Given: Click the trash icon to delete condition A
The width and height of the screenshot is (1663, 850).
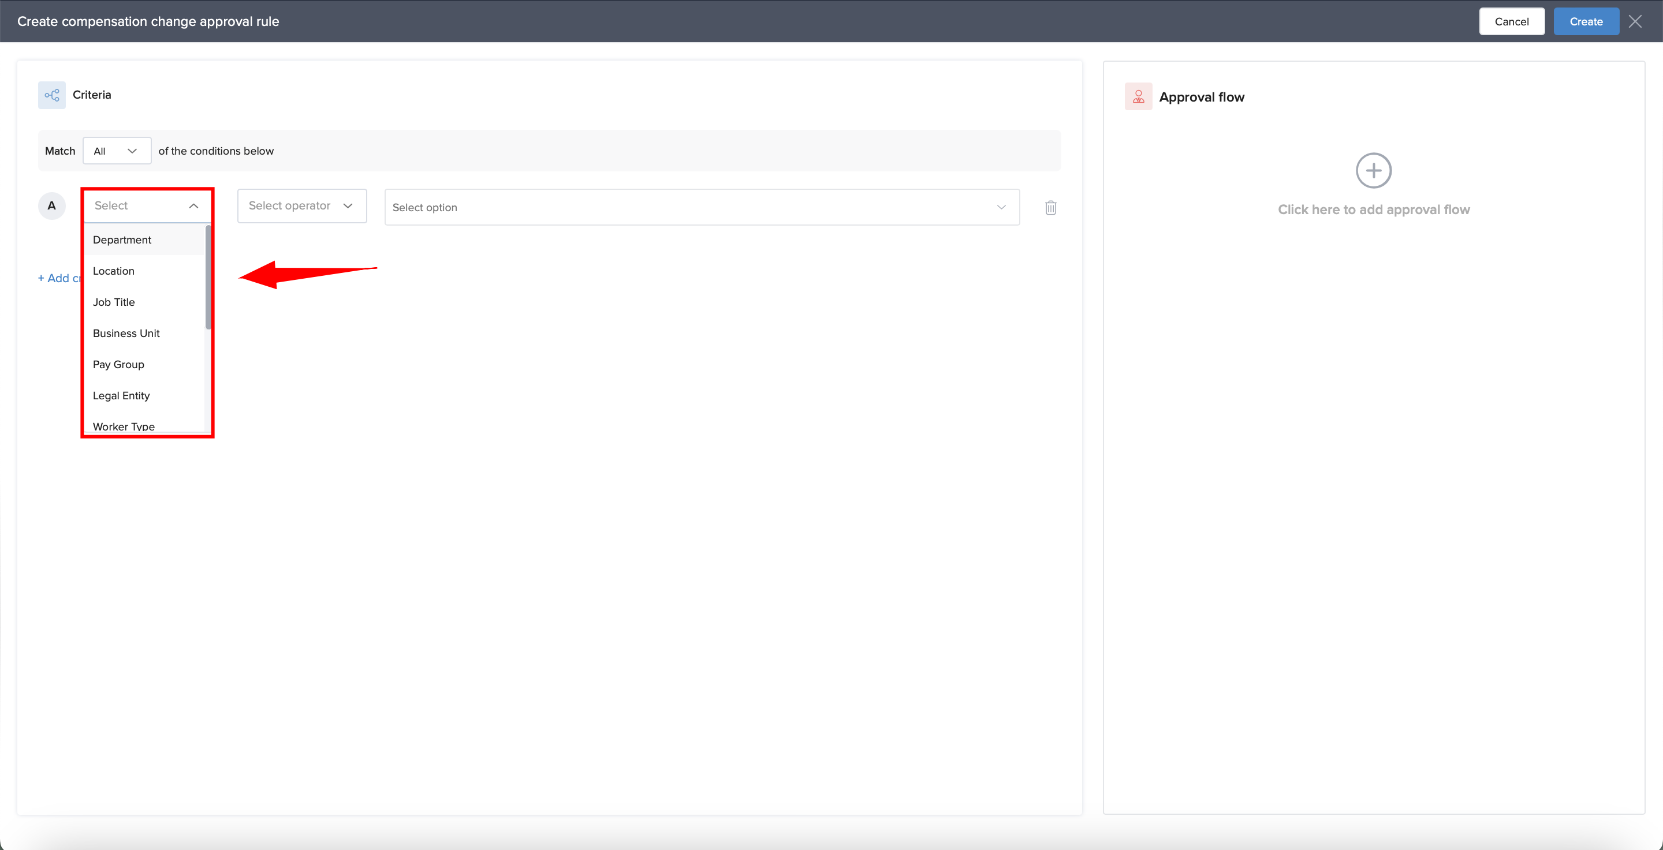Looking at the screenshot, I should (x=1050, y=208).
